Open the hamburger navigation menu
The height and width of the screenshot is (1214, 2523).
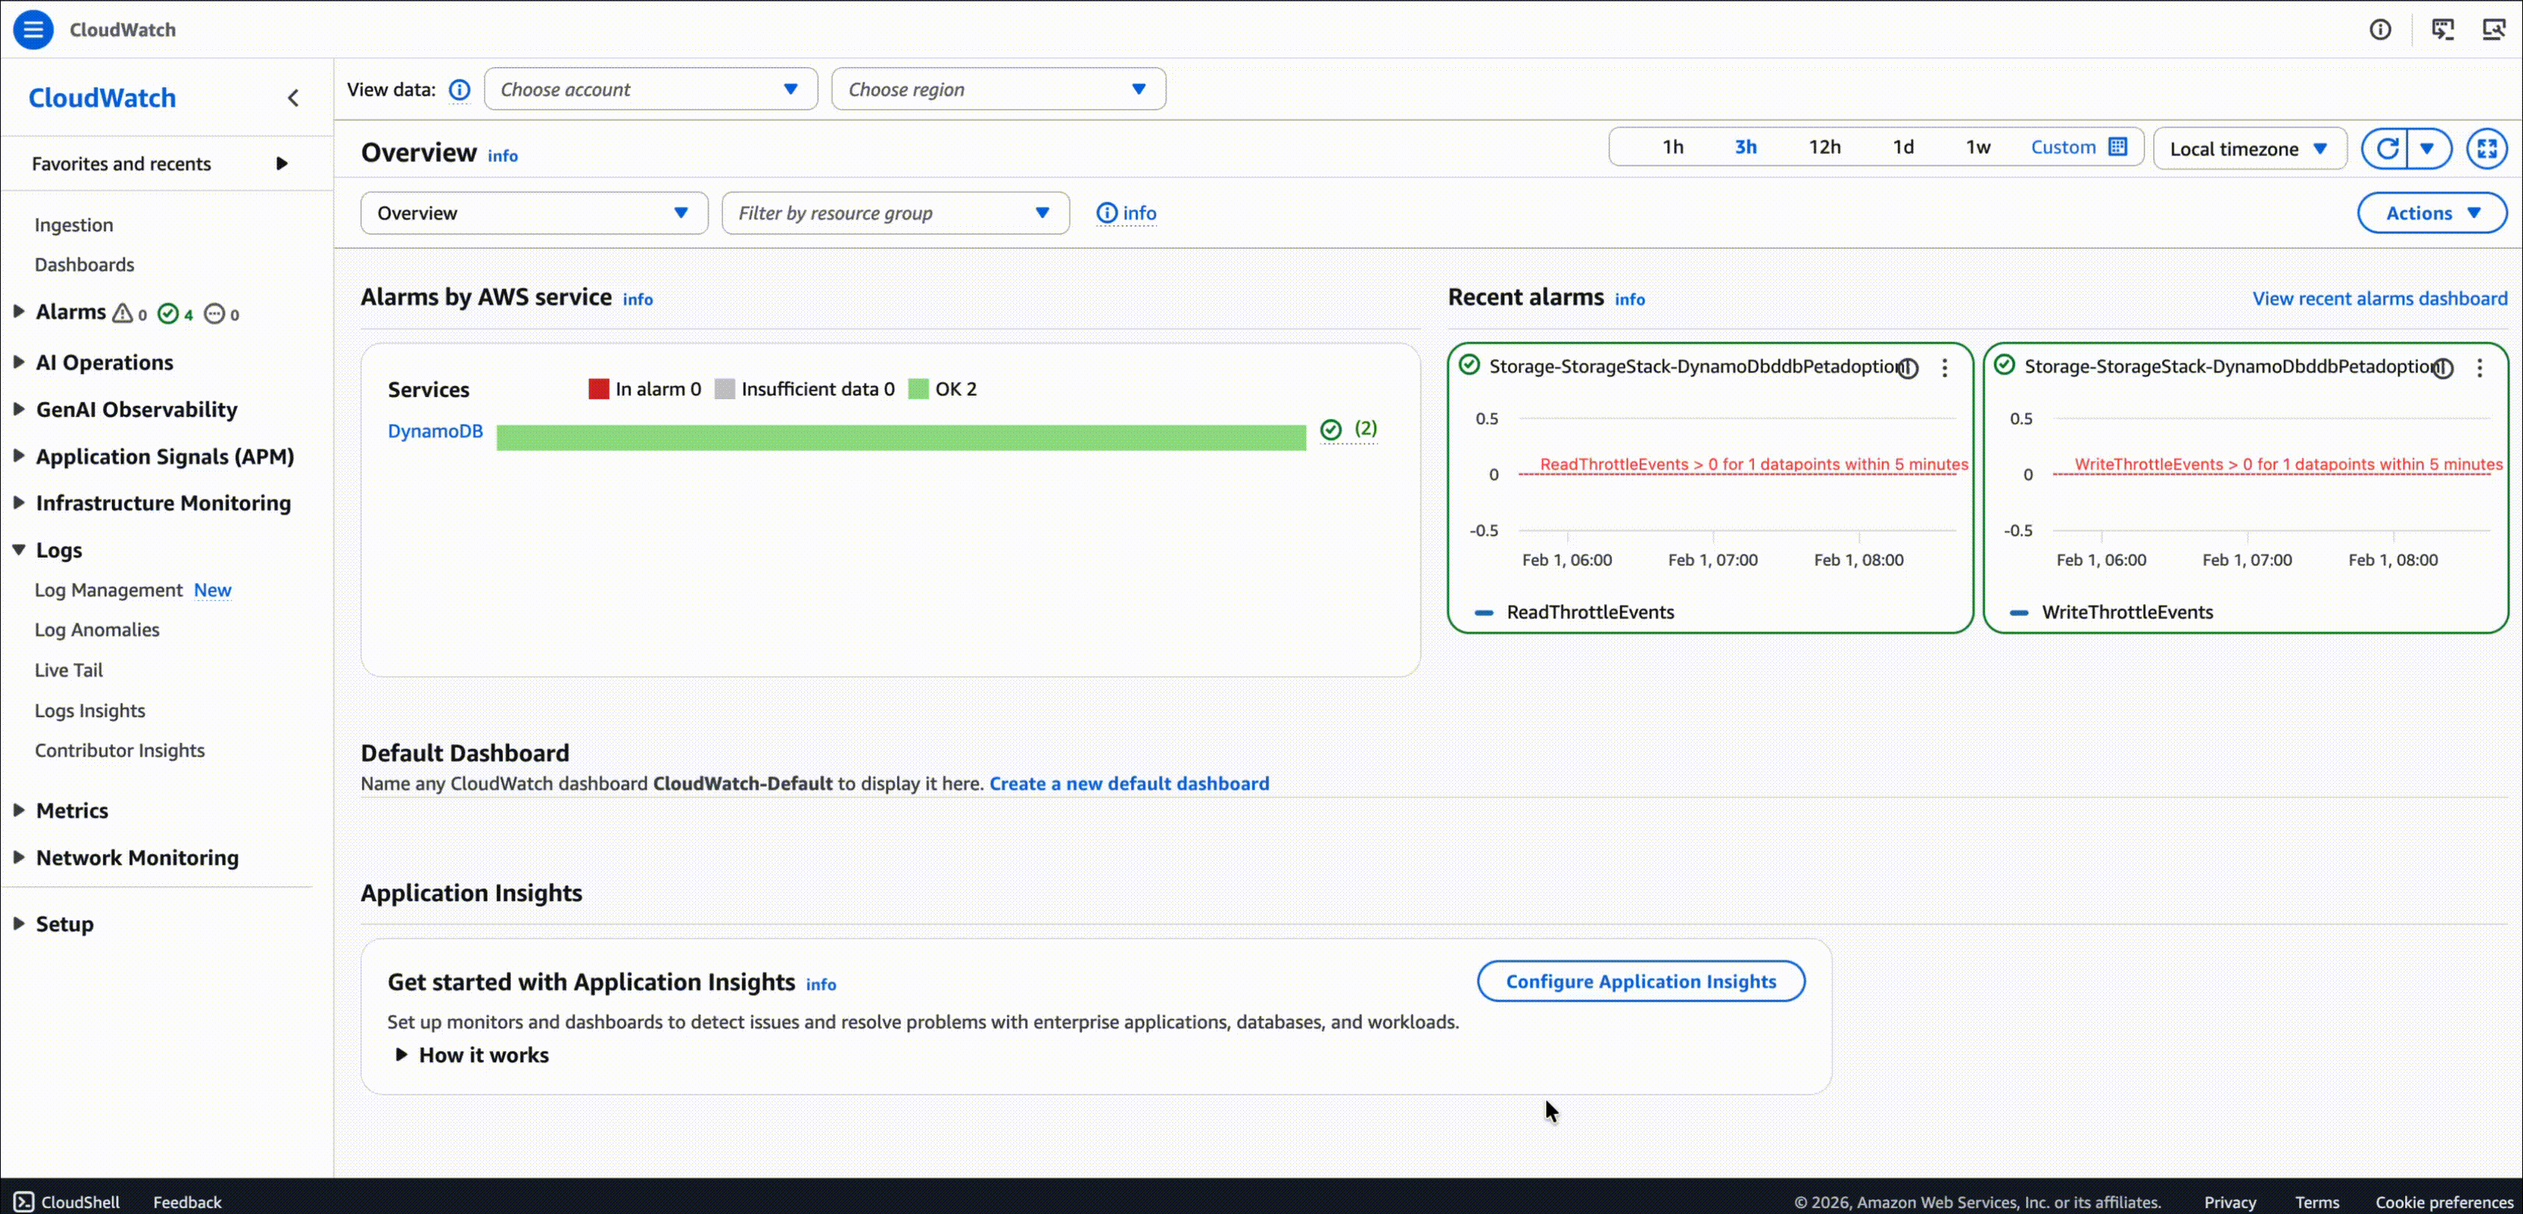[x=33, y=29]
